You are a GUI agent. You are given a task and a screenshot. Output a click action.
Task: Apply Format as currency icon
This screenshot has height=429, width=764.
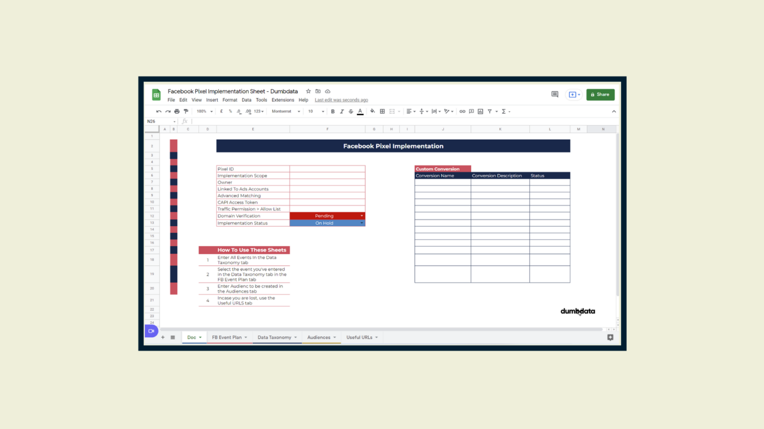[221, 111]
